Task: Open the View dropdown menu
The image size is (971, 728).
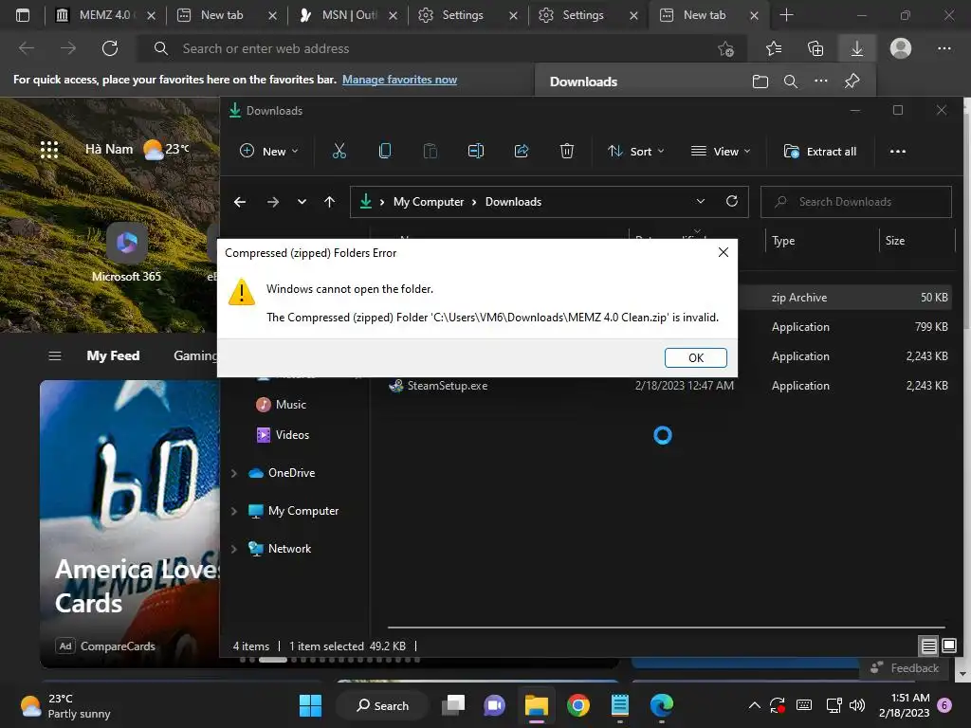Action: (x=721, y=151)
